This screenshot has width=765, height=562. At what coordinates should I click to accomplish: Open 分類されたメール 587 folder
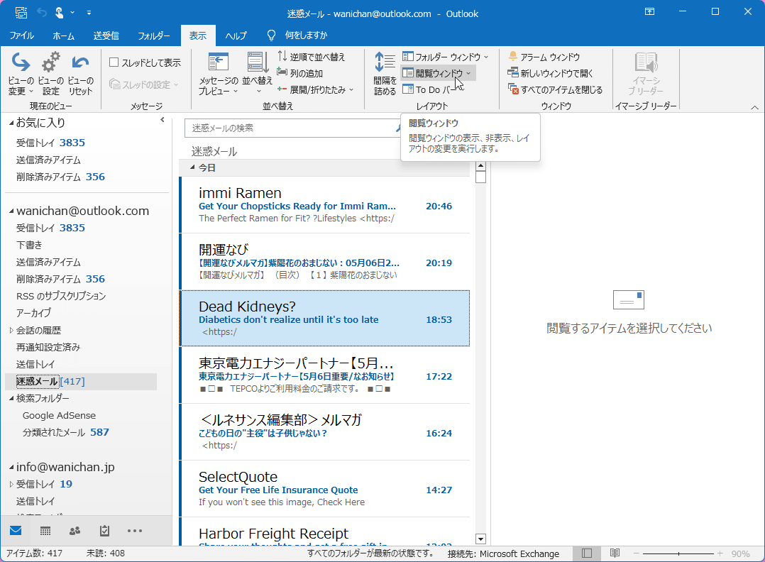click(65, 433)
